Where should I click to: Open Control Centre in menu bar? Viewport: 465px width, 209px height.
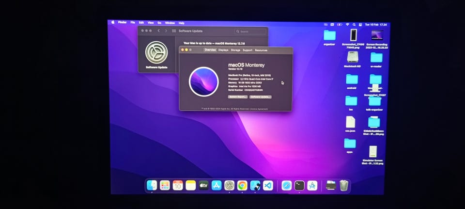(x=360, y=25)
